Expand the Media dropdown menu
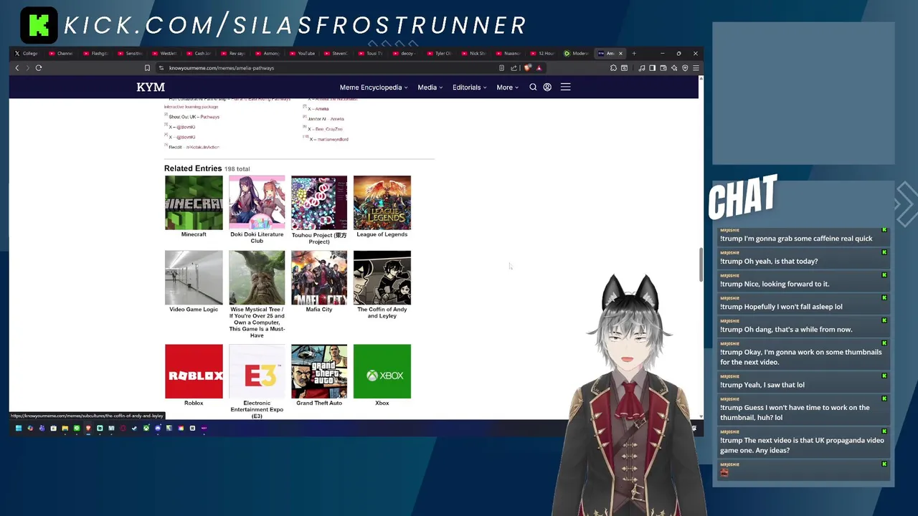 click(x=430, y=87)
